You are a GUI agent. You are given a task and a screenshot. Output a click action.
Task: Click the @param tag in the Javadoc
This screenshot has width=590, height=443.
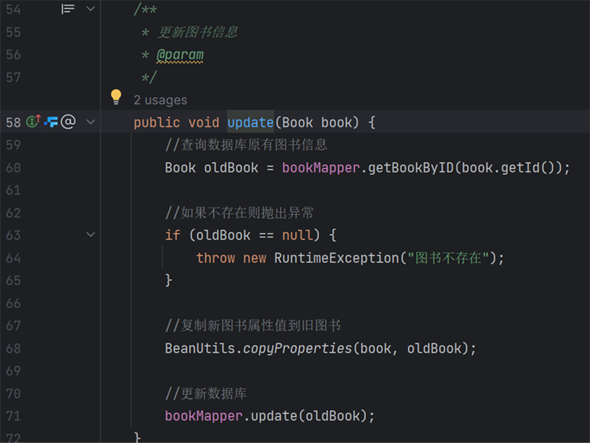(180, 55)
